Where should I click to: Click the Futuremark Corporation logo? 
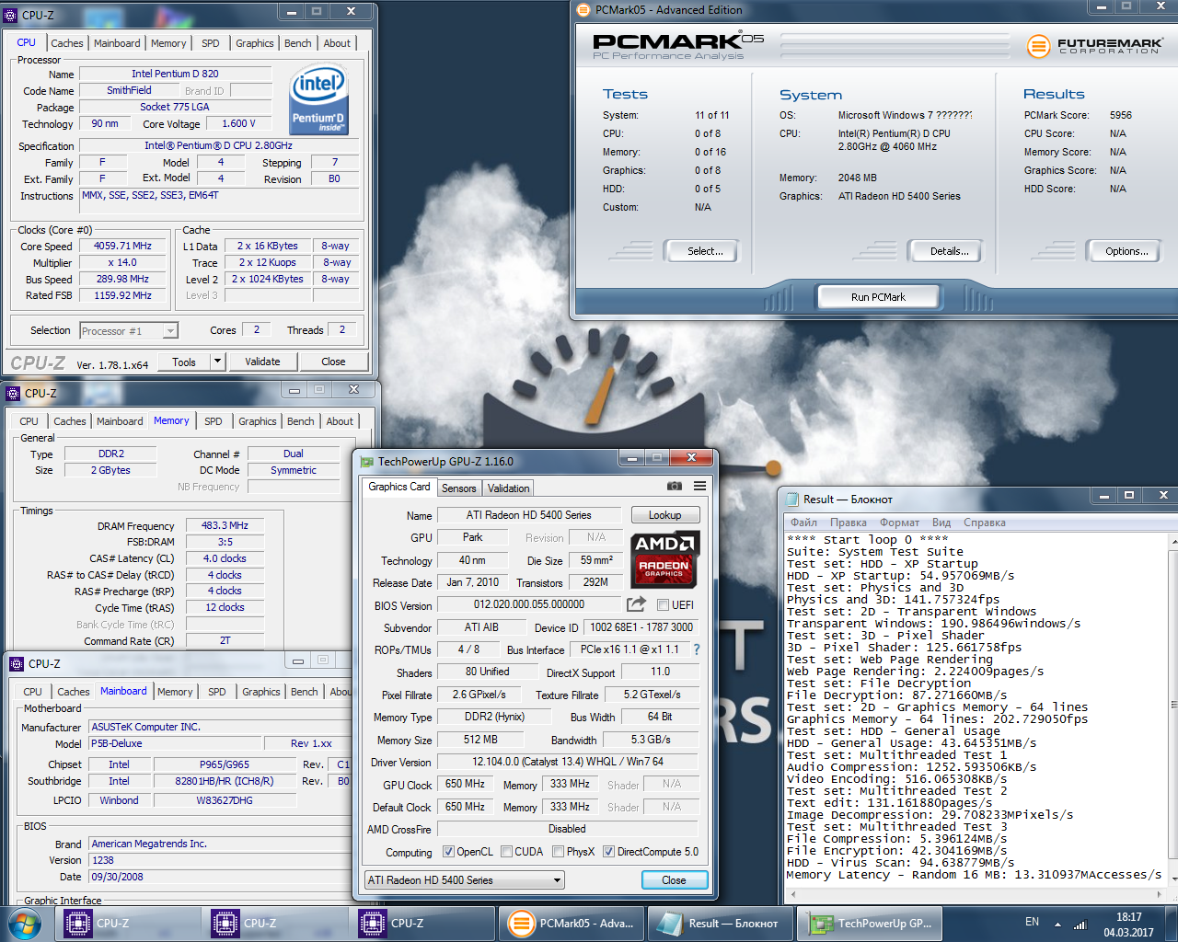tap(1094, 45)
